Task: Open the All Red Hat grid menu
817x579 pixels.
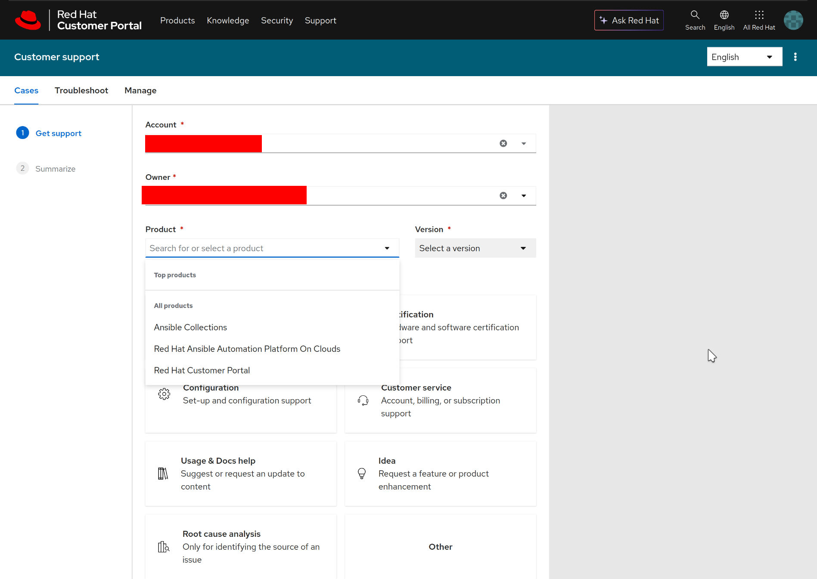Action: 759,20
